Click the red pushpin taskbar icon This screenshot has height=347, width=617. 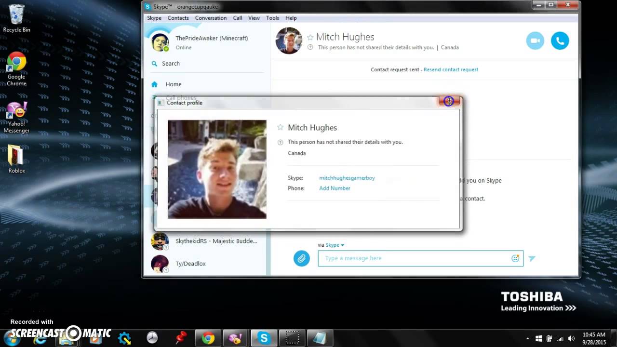coord(180,338)
